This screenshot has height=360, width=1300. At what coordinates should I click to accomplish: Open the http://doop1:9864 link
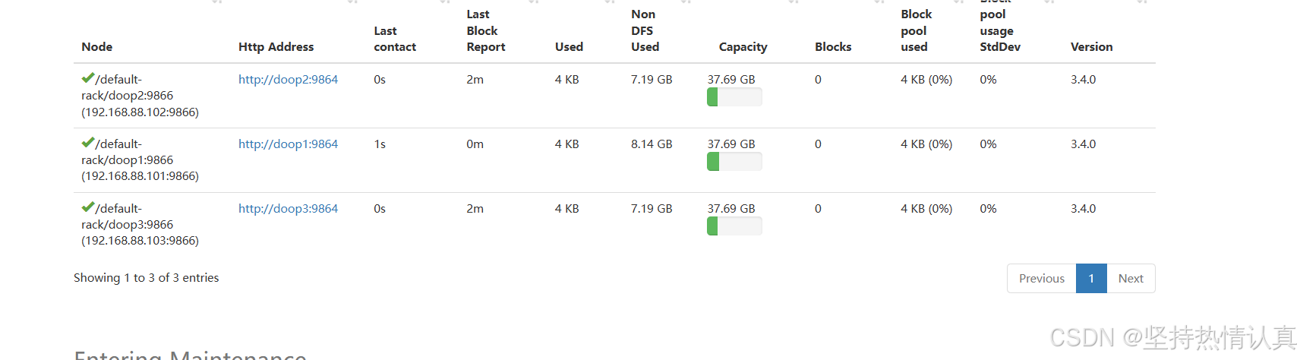click(288, 144)
